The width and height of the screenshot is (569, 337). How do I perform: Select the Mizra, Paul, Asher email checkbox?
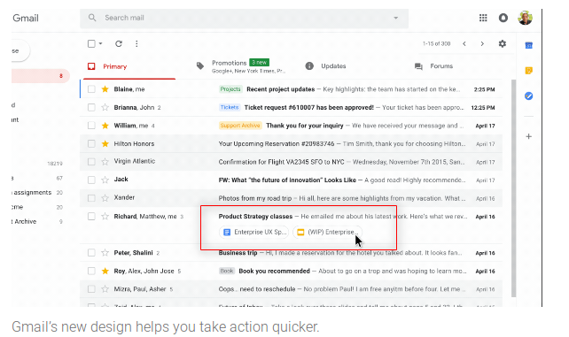91,289
